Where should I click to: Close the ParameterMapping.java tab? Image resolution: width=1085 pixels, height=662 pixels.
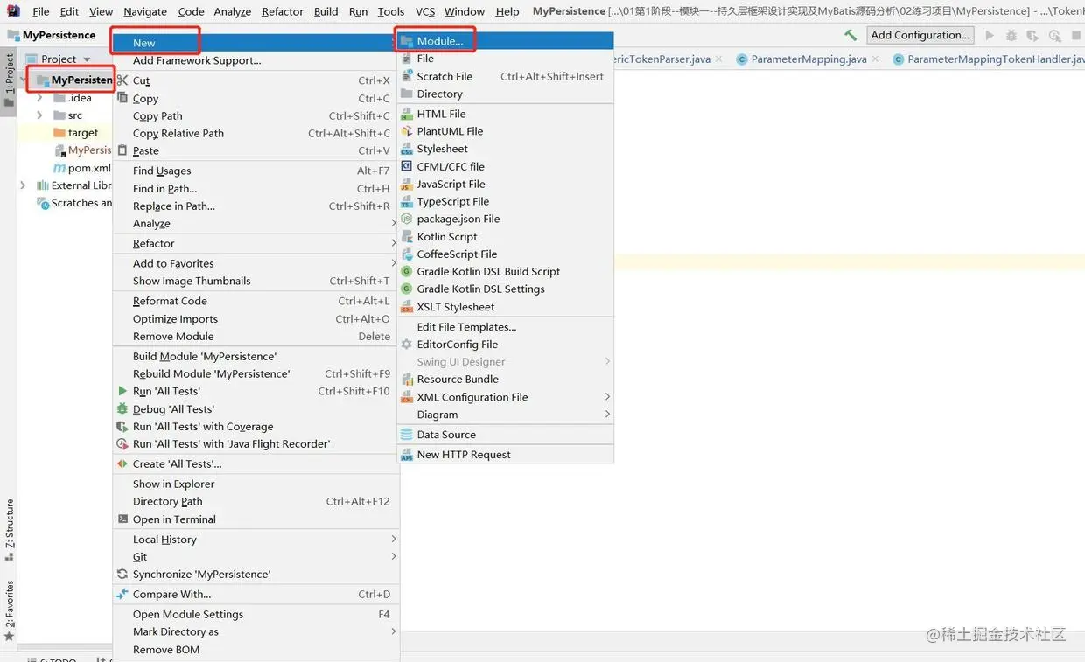point(876,59)
